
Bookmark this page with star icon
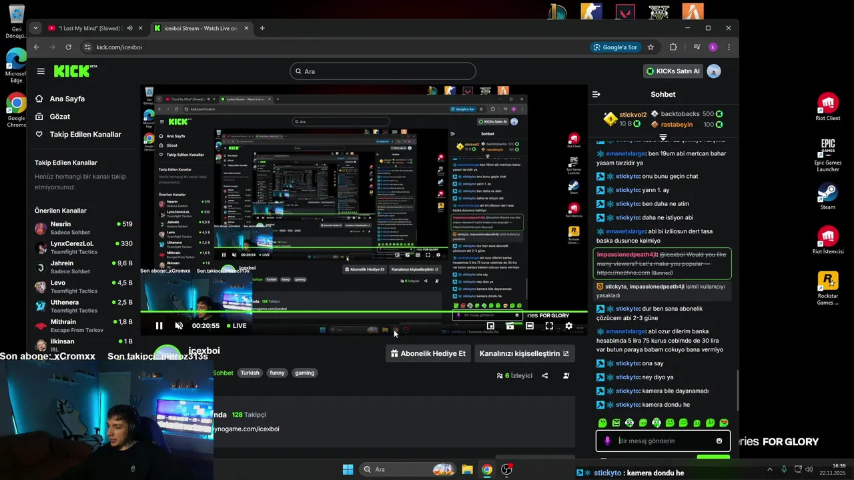click(651, 47)
